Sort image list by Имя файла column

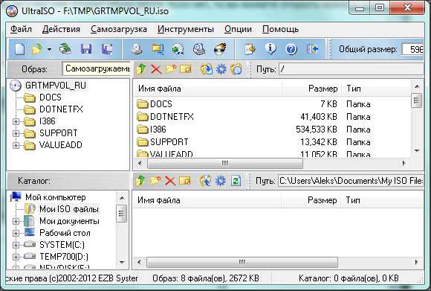[x=208, y=89]
